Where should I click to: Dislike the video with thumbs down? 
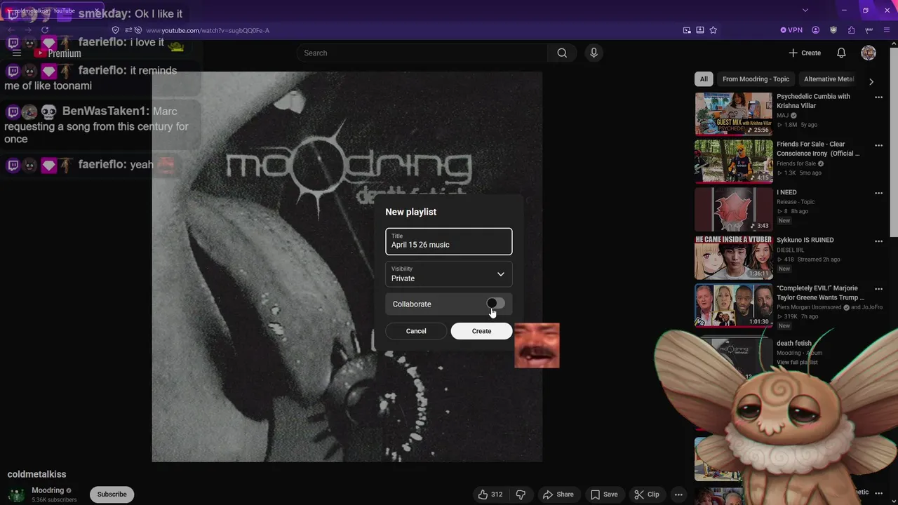[521, 494]
